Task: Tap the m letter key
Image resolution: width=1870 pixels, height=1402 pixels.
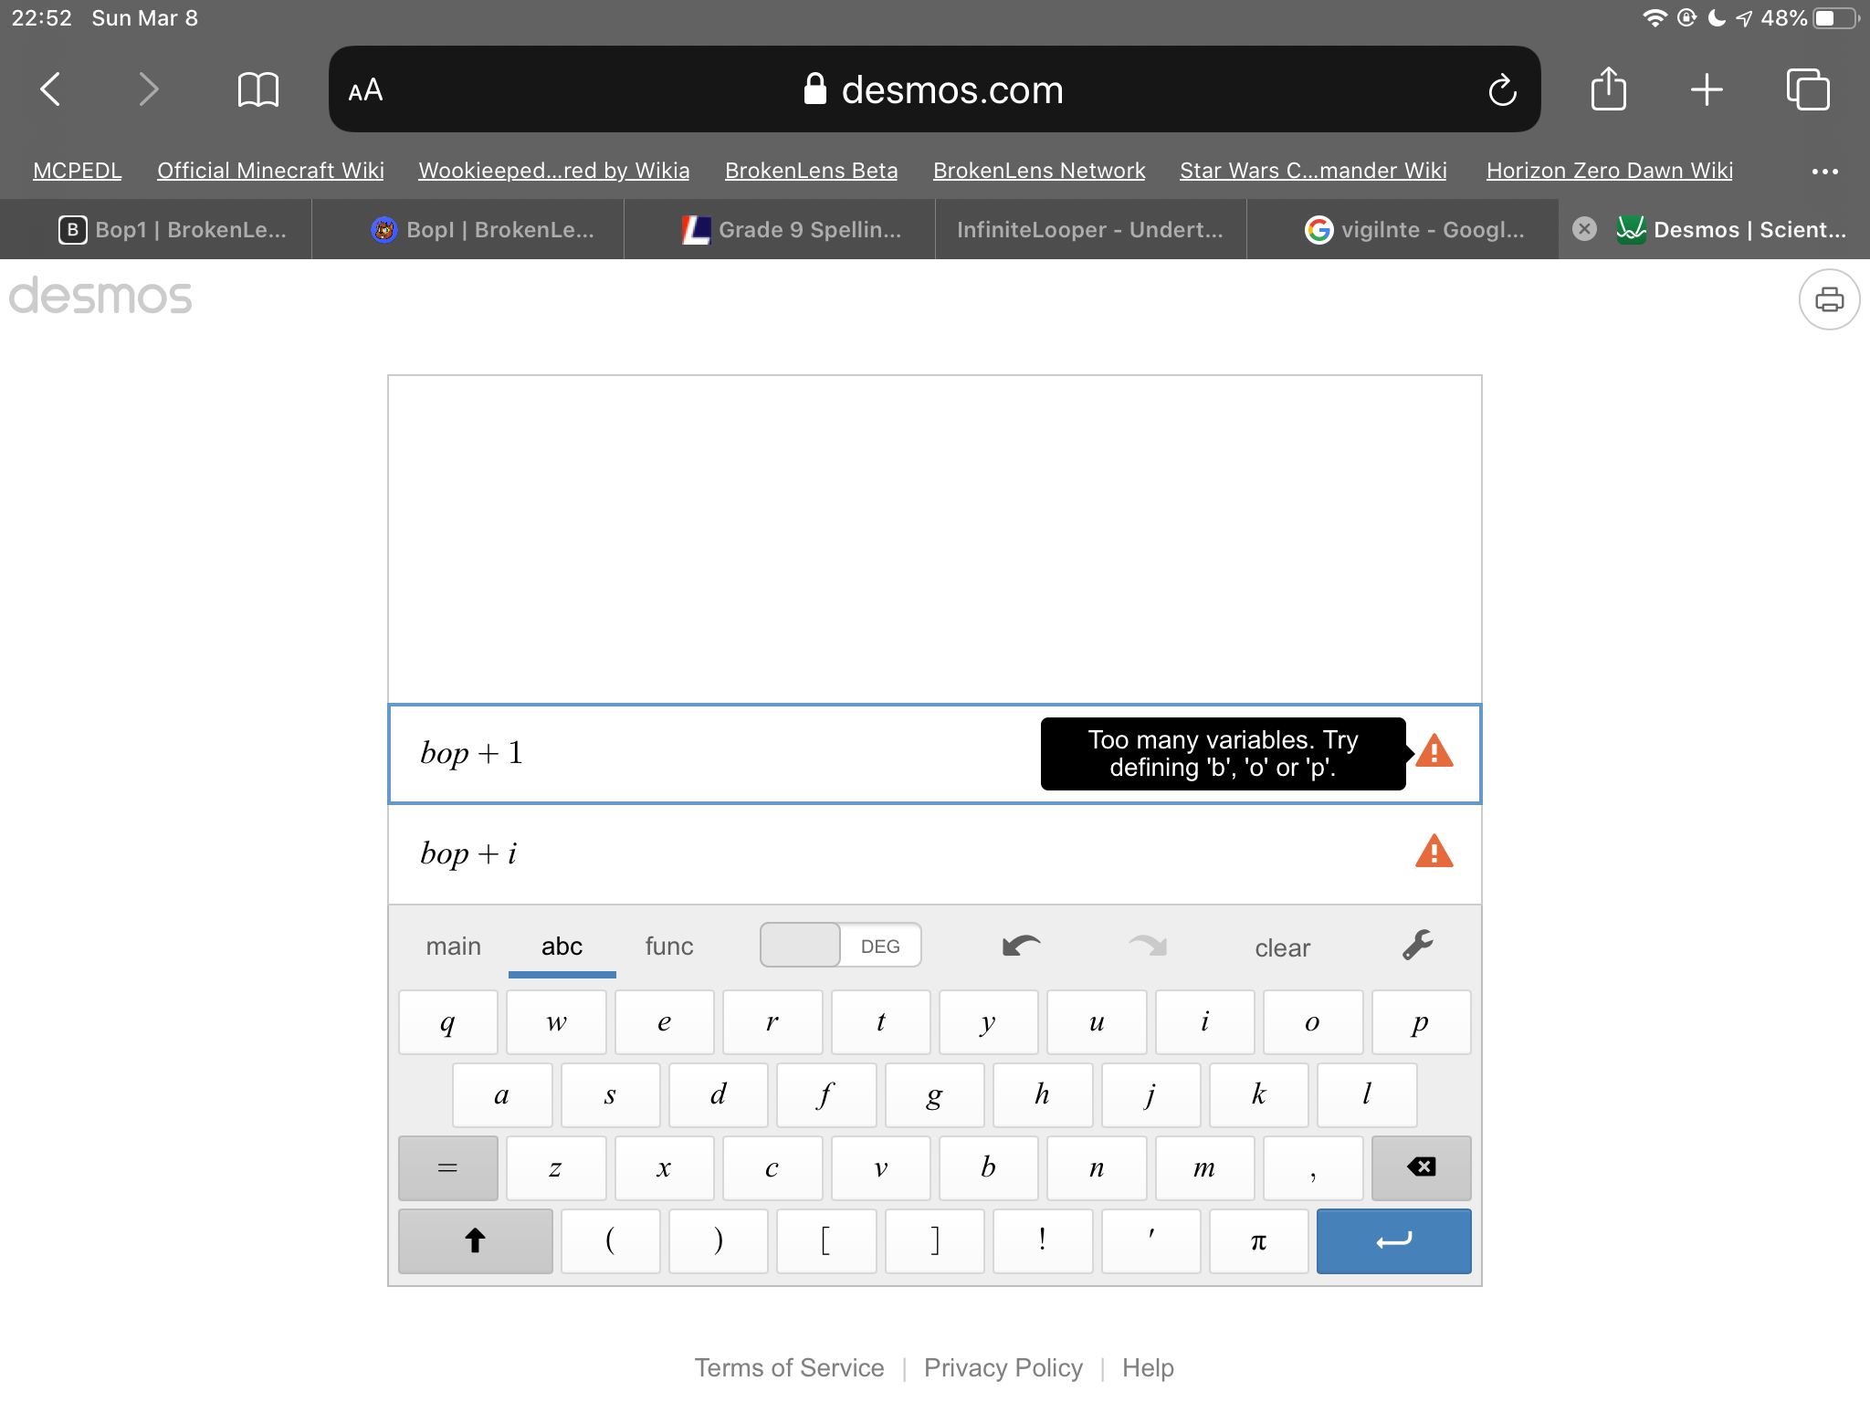Action: pyautogui.click(x=1204, y=1167)
